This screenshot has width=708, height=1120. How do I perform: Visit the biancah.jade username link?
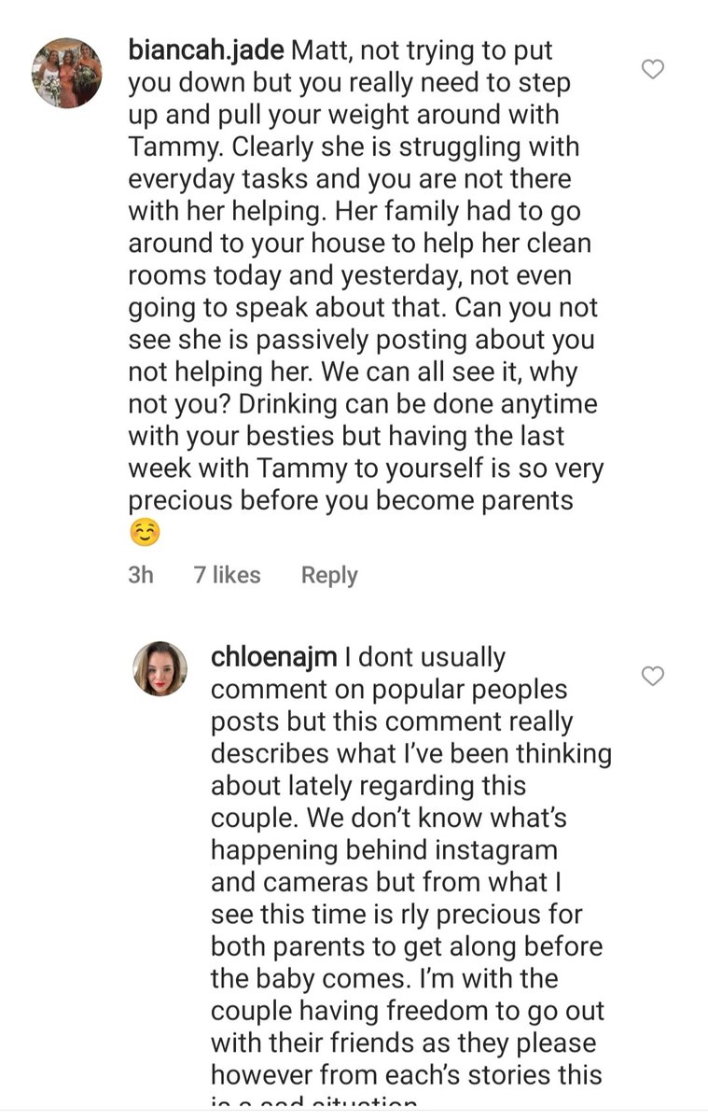tap(206, 50)
